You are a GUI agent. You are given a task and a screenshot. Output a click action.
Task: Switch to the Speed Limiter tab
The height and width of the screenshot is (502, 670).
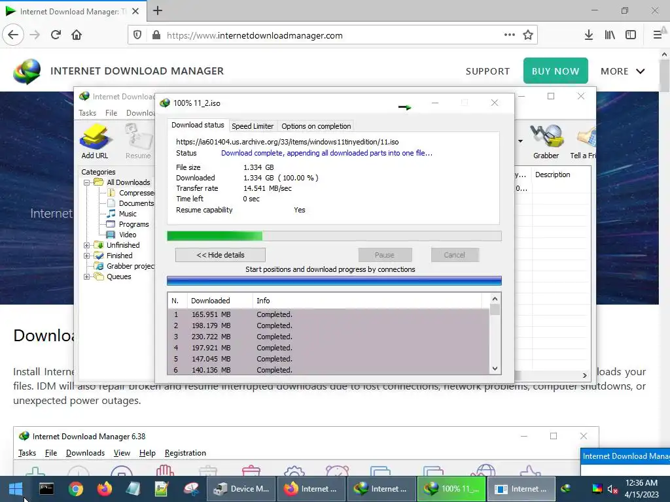253,126
